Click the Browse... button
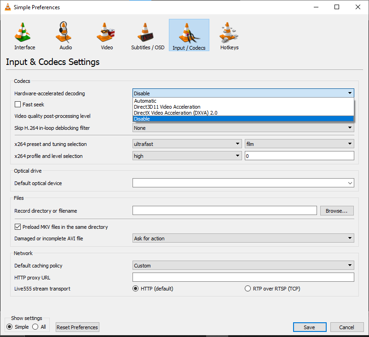 click(337, 211)
